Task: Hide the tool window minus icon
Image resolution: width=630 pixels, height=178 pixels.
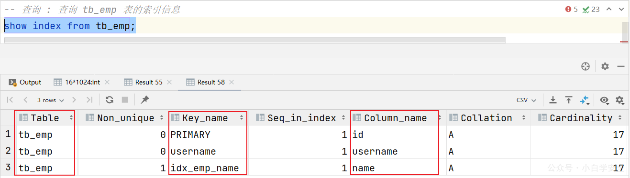Action: tap(621, 66)
